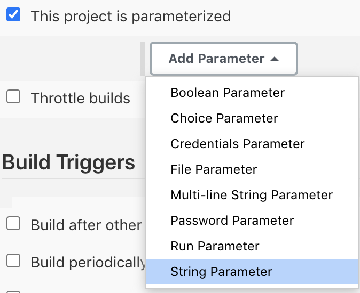Click the Build Triggers section heading
Screen dimensions: 360x293
69,163
